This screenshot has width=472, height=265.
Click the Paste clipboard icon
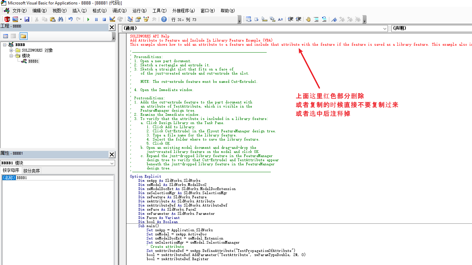[53, 19]
